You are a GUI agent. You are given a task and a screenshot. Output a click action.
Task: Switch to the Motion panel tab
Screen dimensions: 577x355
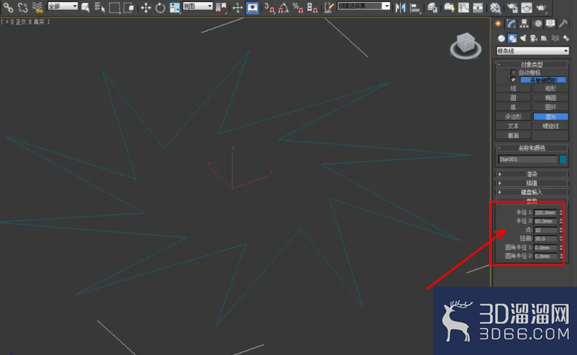coord(538,24)
